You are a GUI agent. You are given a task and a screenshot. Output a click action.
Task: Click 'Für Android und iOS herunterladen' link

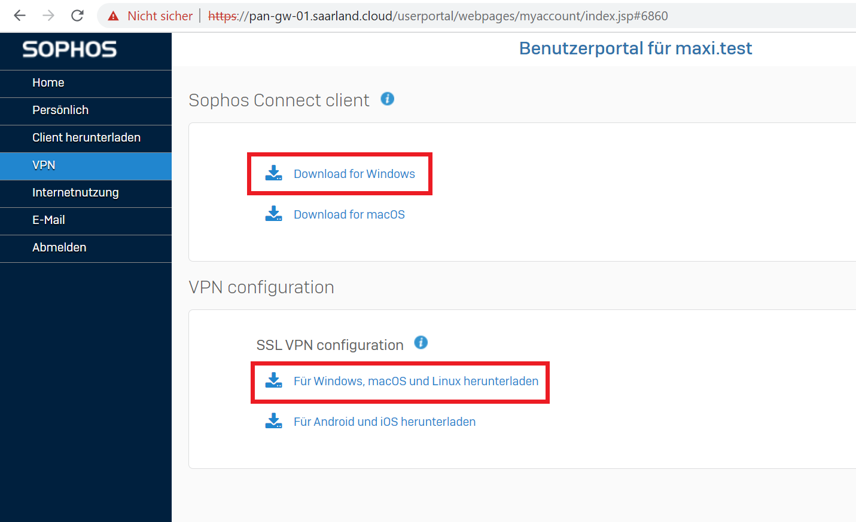[385, 422]
